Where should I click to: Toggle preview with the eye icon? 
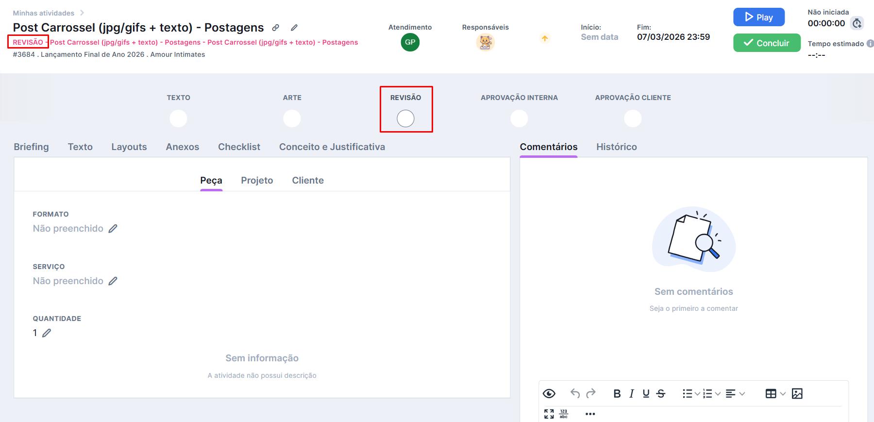tap(549, 393)
